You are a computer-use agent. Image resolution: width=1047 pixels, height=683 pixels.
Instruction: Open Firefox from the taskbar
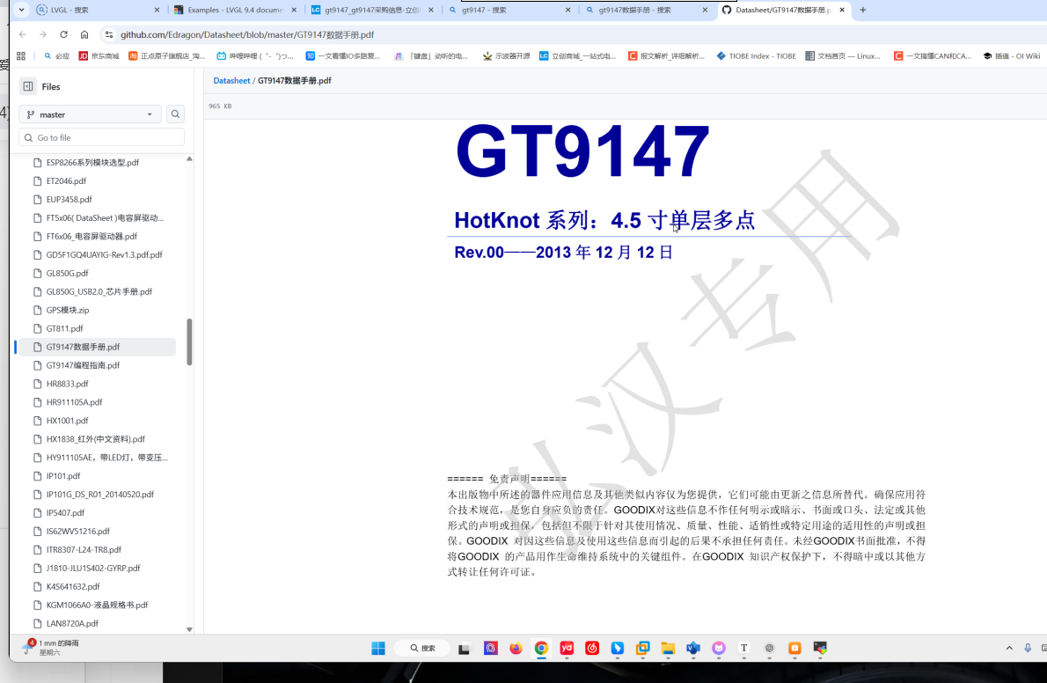coord(516,649)
